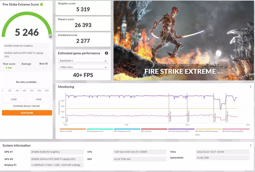Viewport: 255px width, 172px height.
Task: Expand the 1440p Ultra resolution dropdown
Action: [83, 67]
